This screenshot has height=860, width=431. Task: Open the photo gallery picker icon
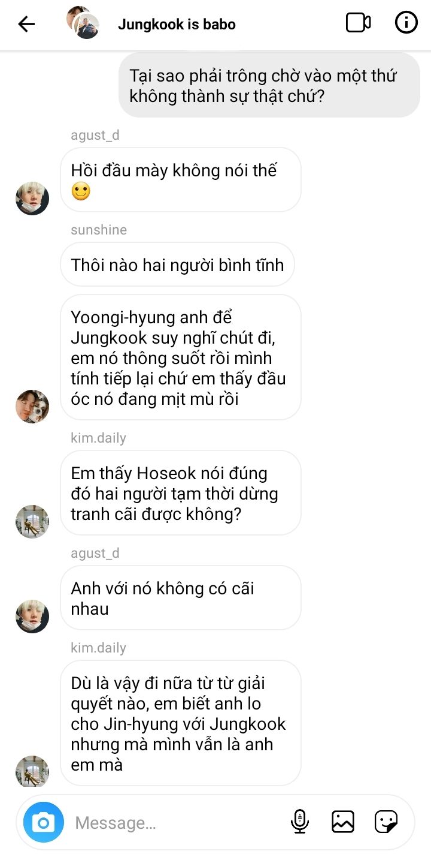pyautogui.click(x=343, y=822)
